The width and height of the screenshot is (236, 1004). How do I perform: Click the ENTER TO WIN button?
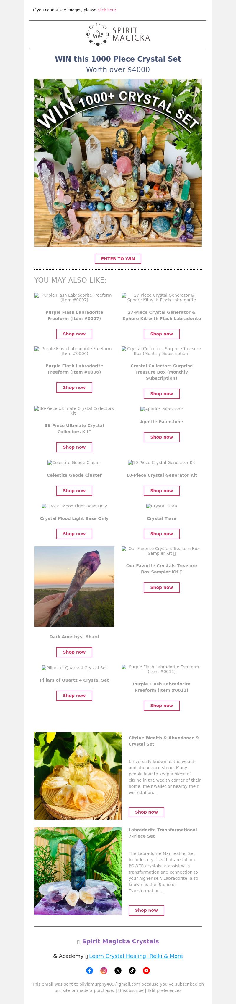coord(118,259)
